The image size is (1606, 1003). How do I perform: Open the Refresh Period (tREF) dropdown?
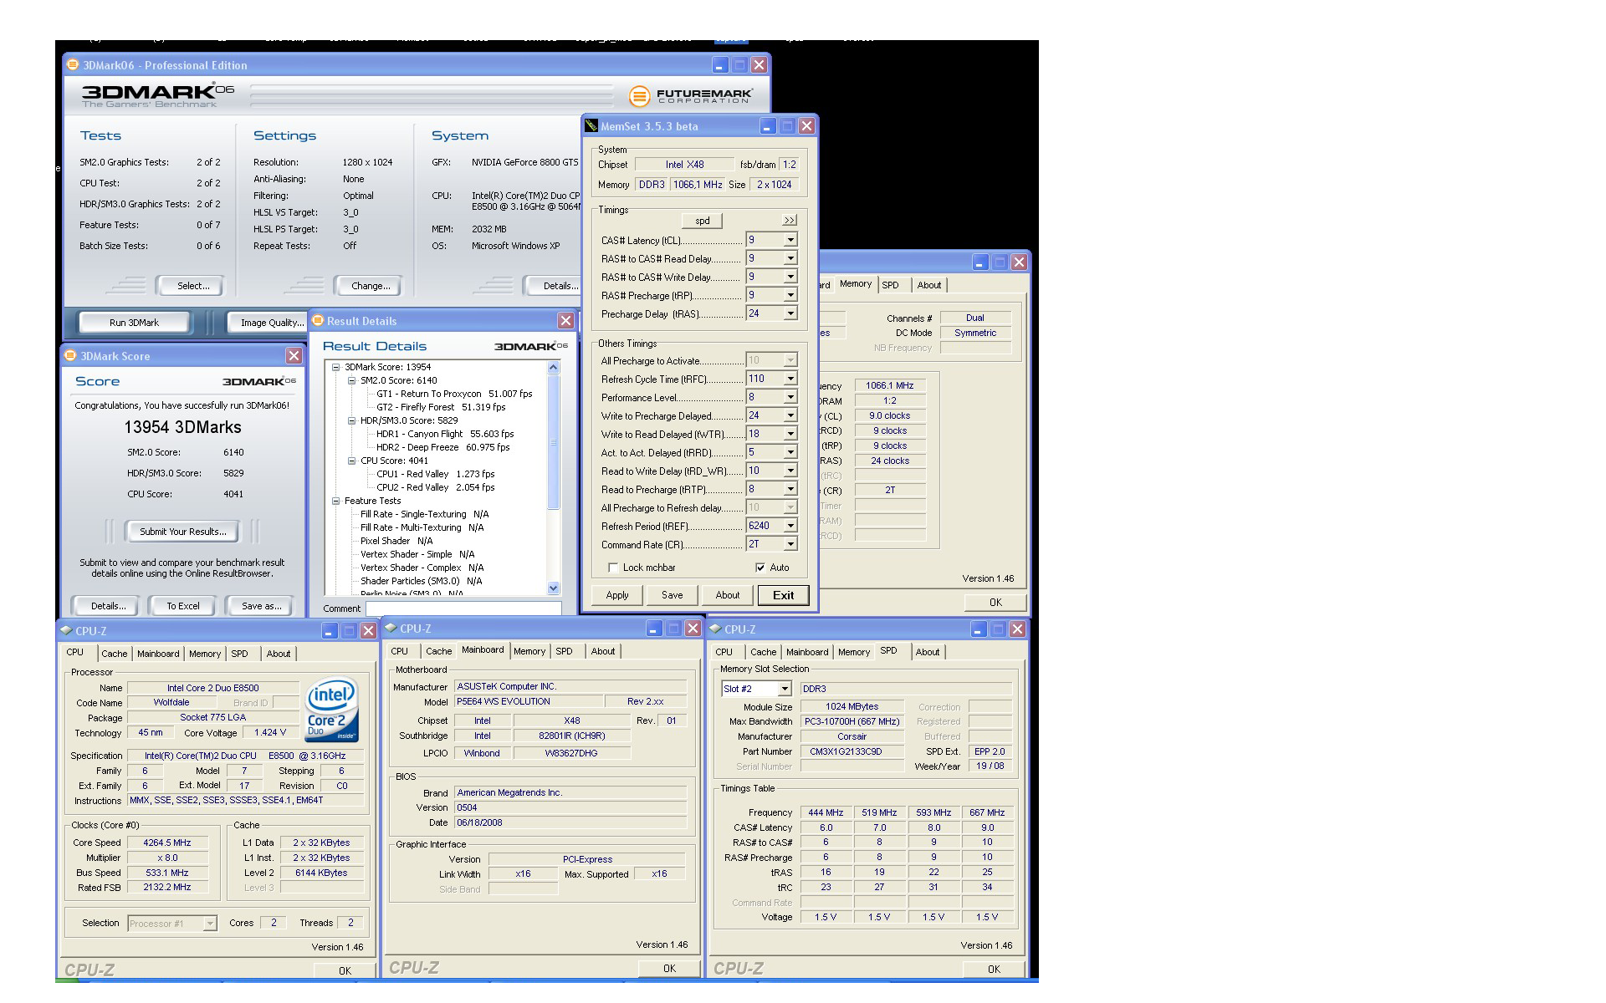[x=790, y=526]
